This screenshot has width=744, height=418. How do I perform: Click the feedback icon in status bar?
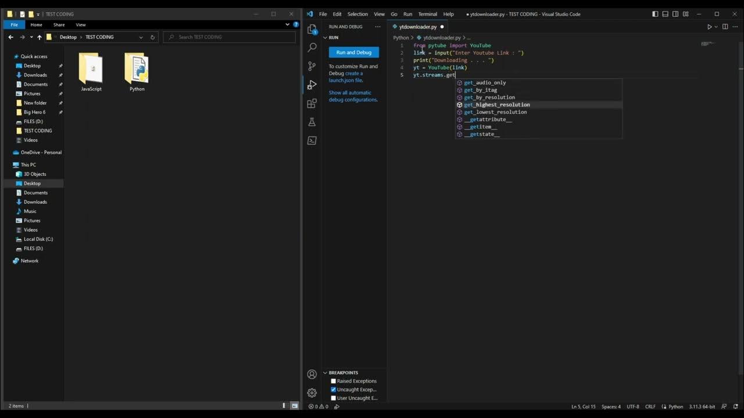coord(724,406)
